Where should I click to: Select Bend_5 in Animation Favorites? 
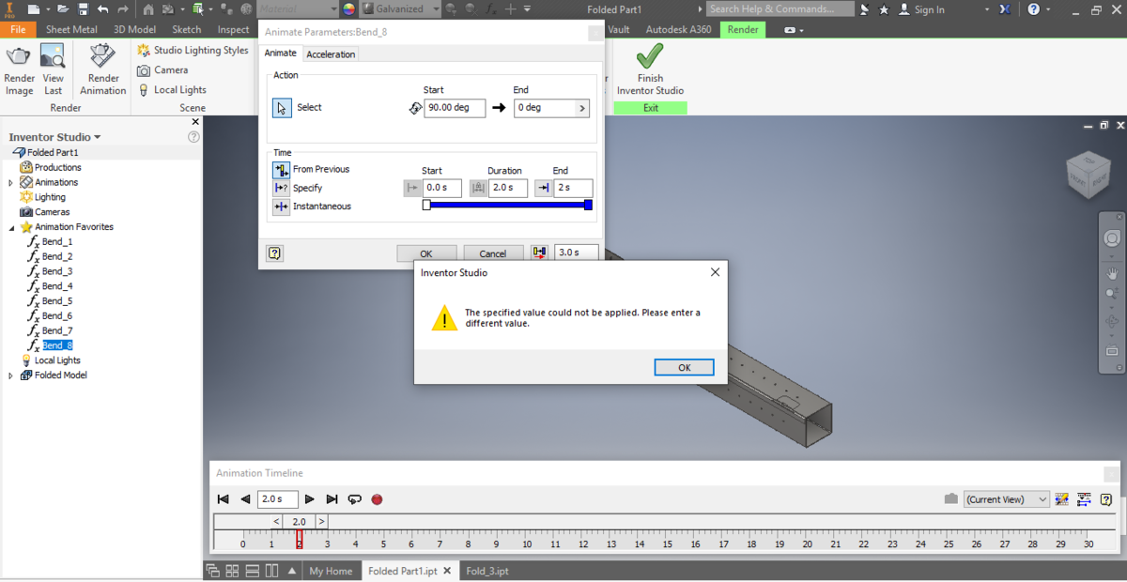coord(56,301)
